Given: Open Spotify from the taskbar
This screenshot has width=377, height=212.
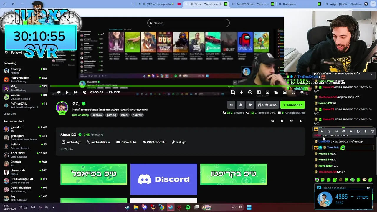Looking at the screenshot, I should pyautogui.click(x=188, y=207).
